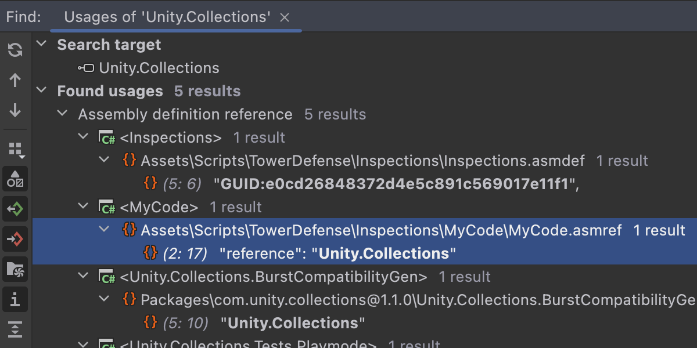Screen dimensions: 697x348
Task: Toggle the green arrow read access filter
Action: pyautogui.click(x=16, y=209)
